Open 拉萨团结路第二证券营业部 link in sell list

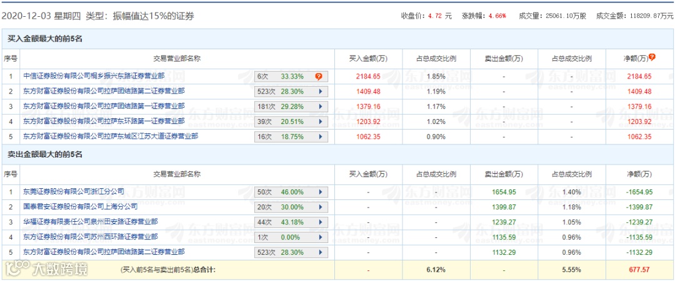104,251
